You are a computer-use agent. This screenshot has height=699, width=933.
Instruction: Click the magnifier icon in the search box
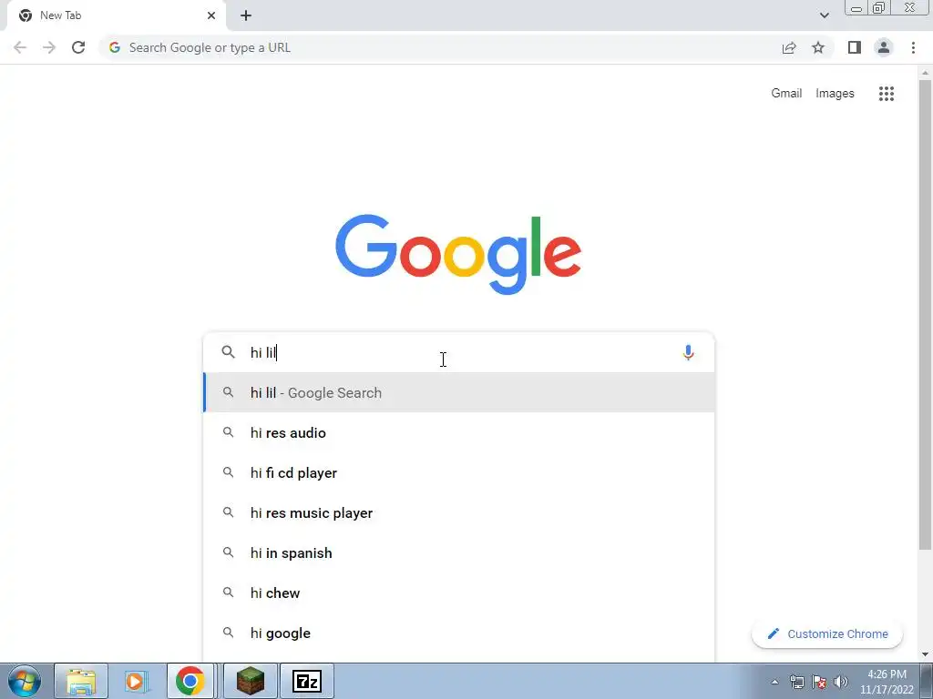coord(228,352)
